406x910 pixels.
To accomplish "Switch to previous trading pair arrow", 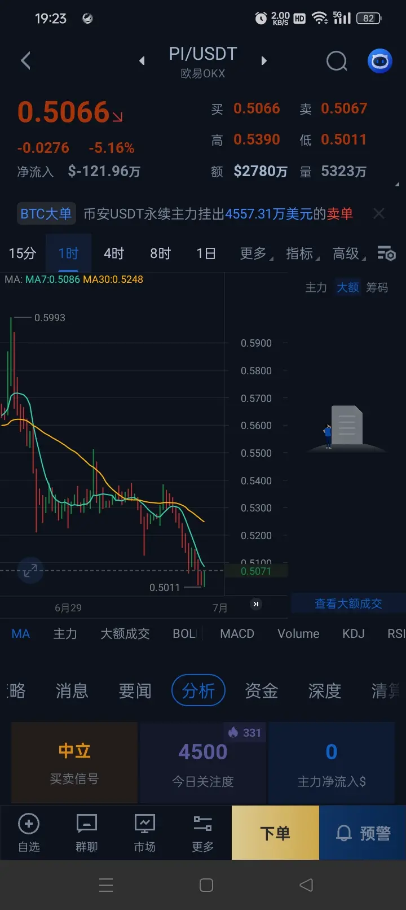I will tap(142, 61).
